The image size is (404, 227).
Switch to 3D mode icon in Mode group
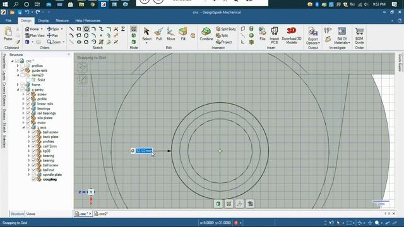point(133,42)
